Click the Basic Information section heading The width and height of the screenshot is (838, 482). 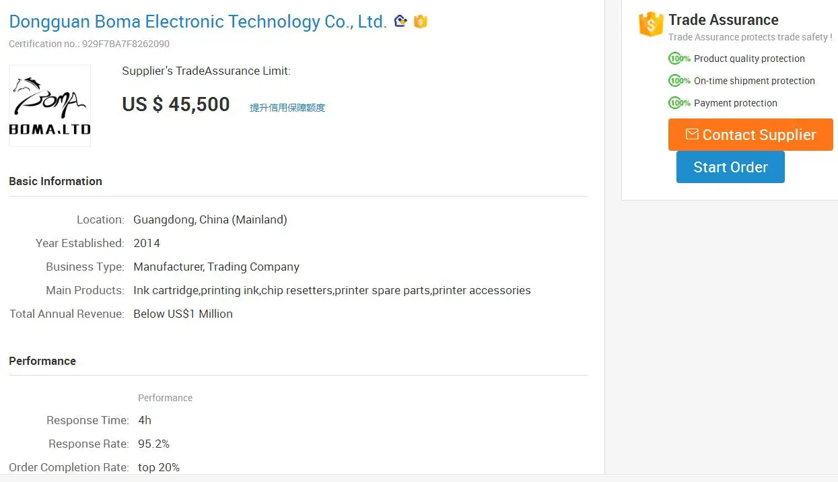[55, 181]
